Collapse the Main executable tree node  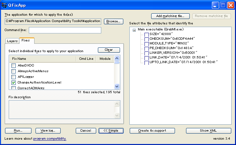(134, 30)
